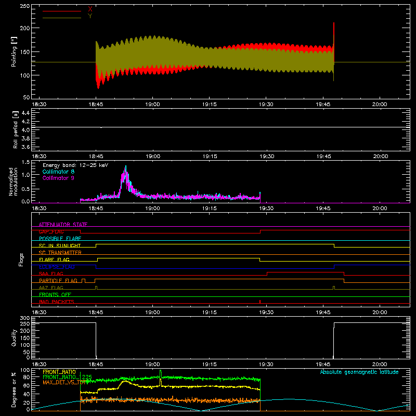The width and height of the screenshot is (416, 416).
Task: Select the POSSIBLE_FLARE flag label
Action: pyautogui.click(x=60, y=239)
